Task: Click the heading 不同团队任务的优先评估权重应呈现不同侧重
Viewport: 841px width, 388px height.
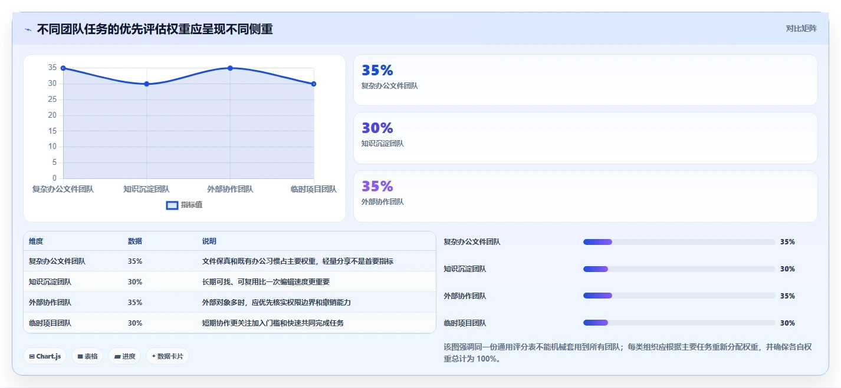Action: click(155, 29)
